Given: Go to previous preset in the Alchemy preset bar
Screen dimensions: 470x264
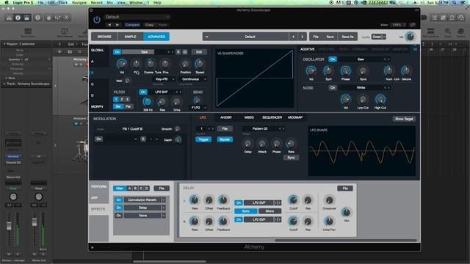Looking at the screenshot, I should point(294,37).
